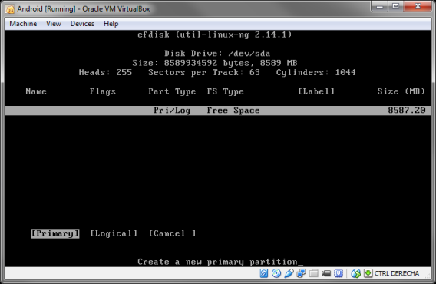Select the [Primary] partition option
This screenshot has height=284, width=436.
55,233
